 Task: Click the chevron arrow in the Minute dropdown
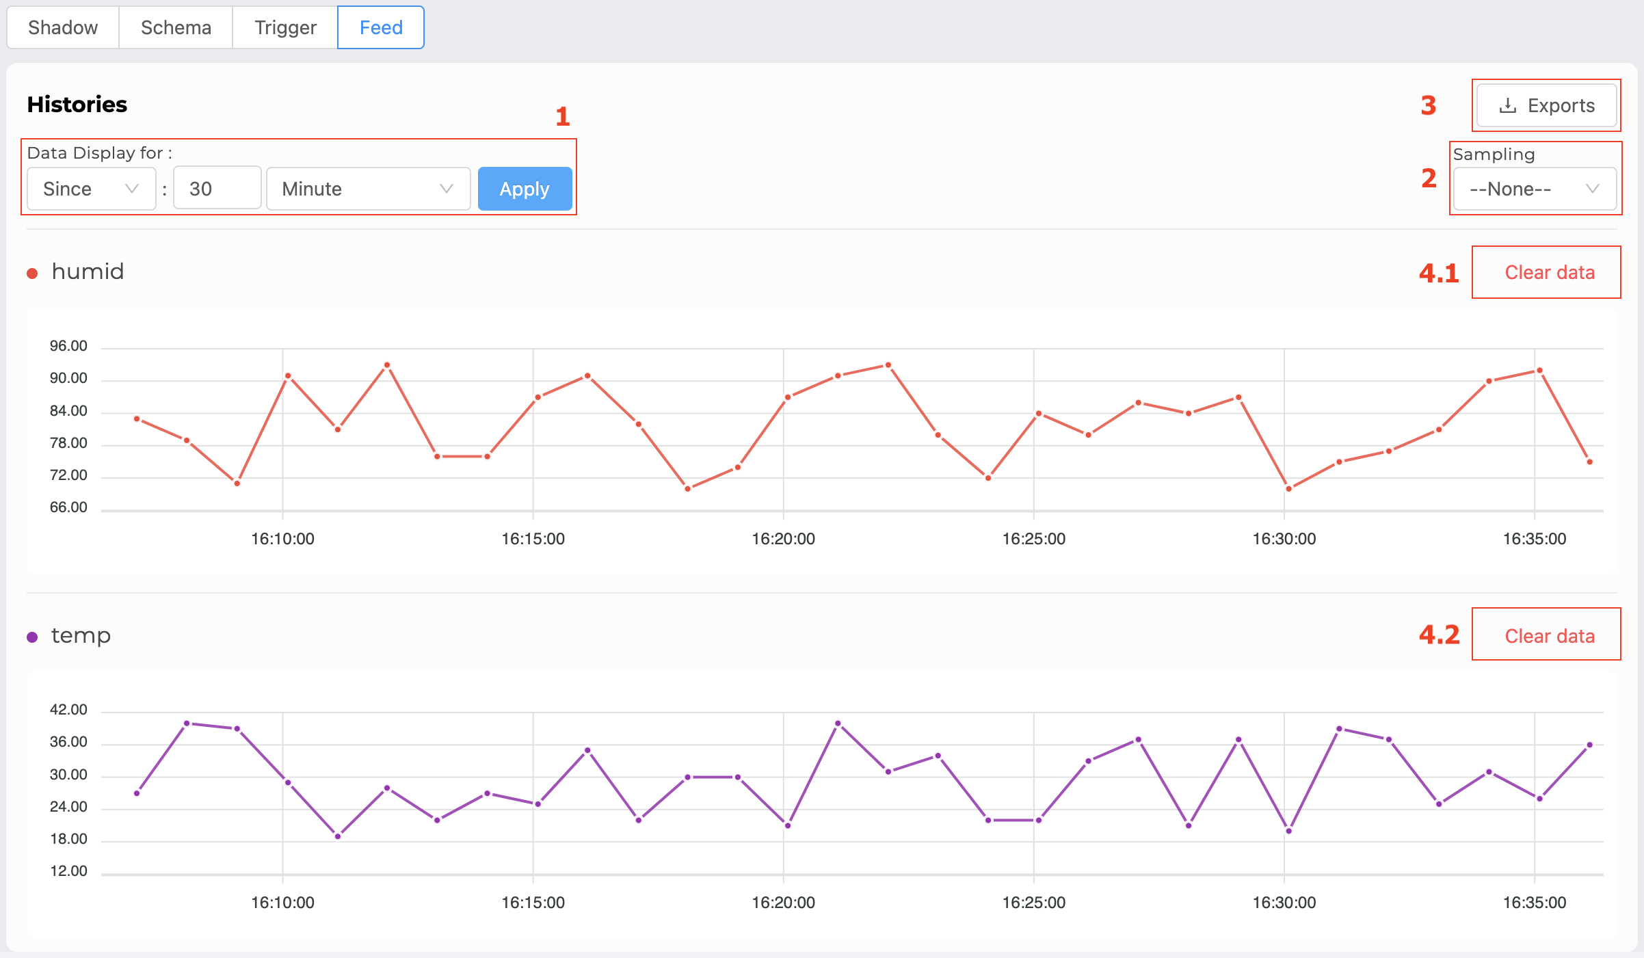click(447, 189)
